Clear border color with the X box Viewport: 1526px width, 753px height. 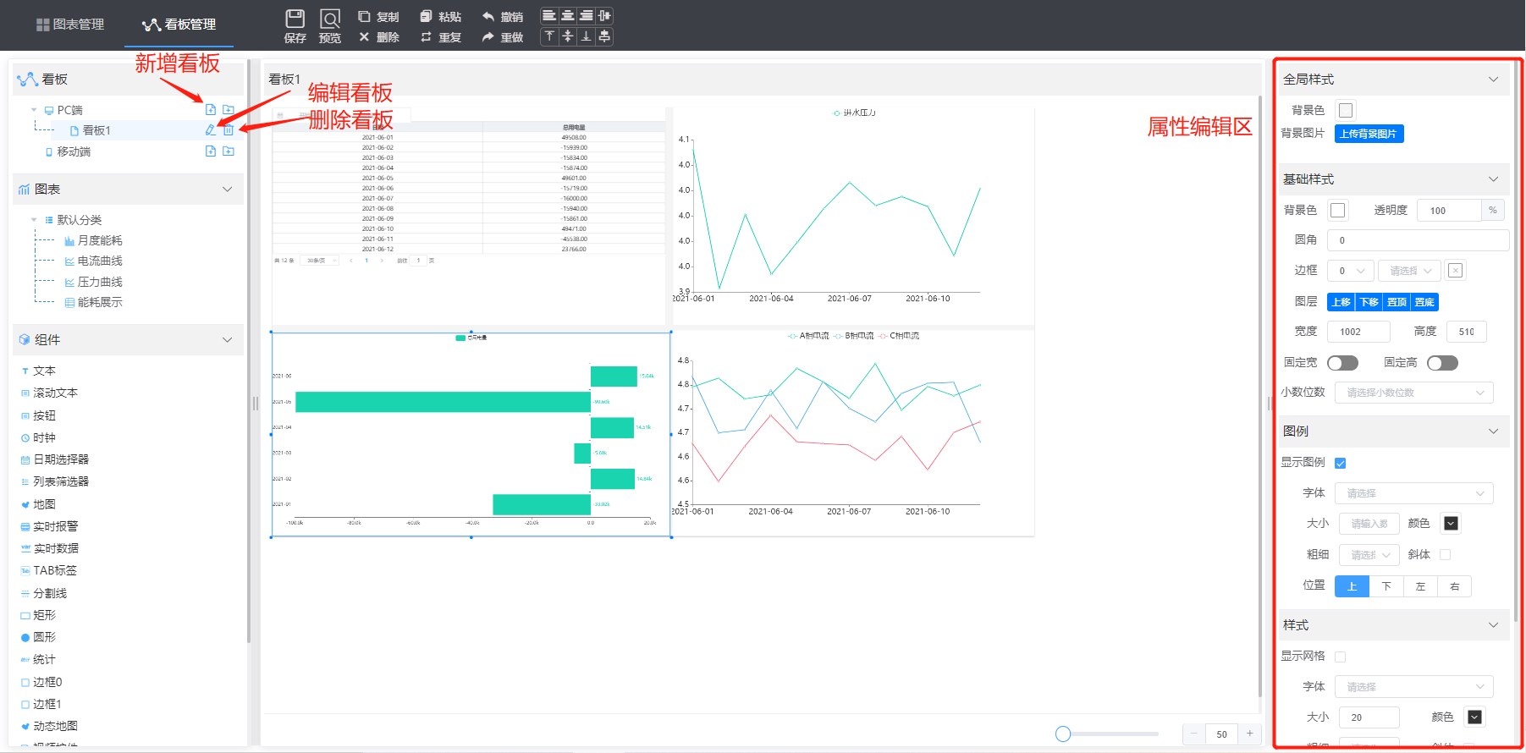(x=1455, y=271)
